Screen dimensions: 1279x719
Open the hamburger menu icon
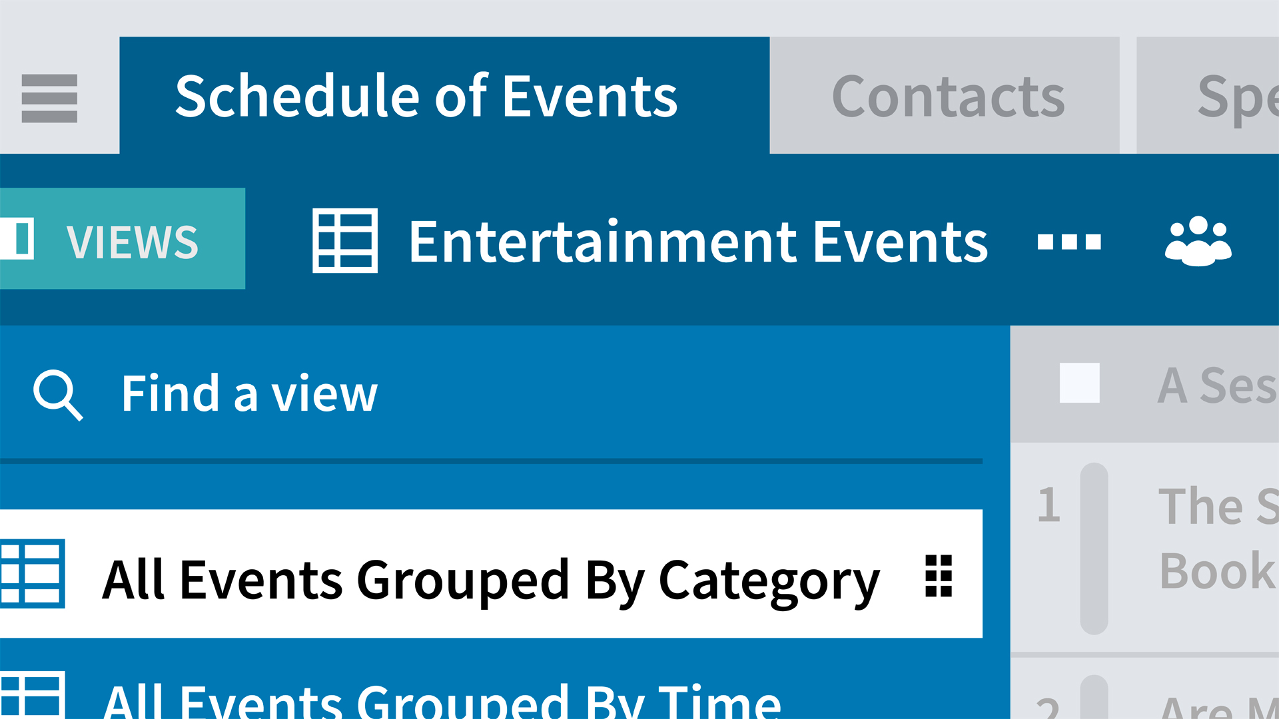click(49, 99)
